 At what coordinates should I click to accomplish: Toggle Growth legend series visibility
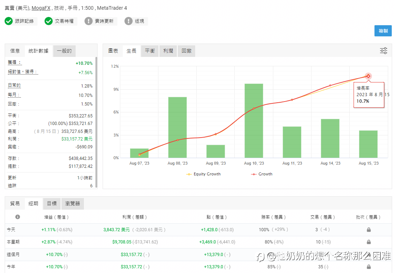262,174
